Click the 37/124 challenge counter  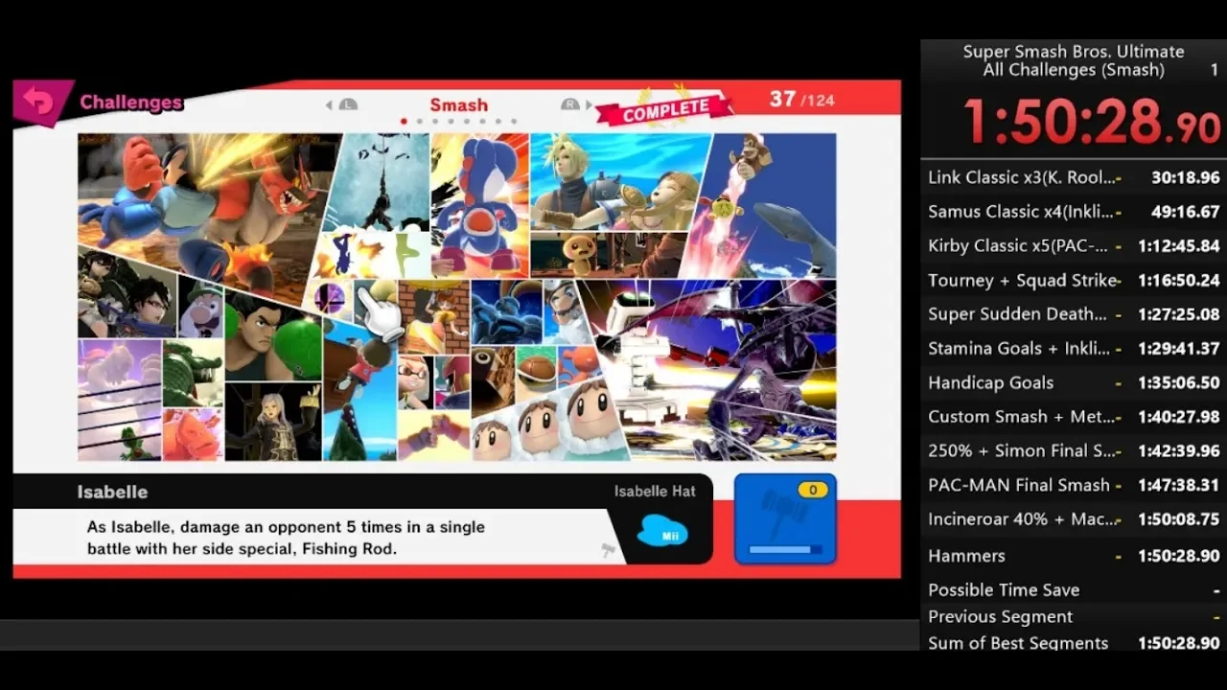point(801,100)
